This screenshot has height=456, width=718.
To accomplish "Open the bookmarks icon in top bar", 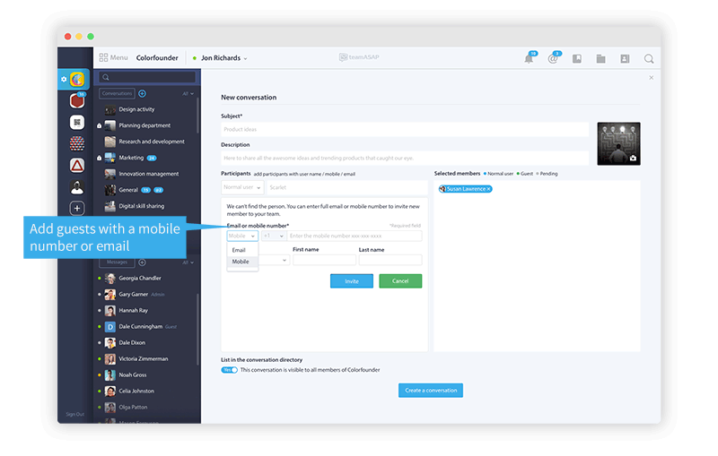I will [577, 58].
